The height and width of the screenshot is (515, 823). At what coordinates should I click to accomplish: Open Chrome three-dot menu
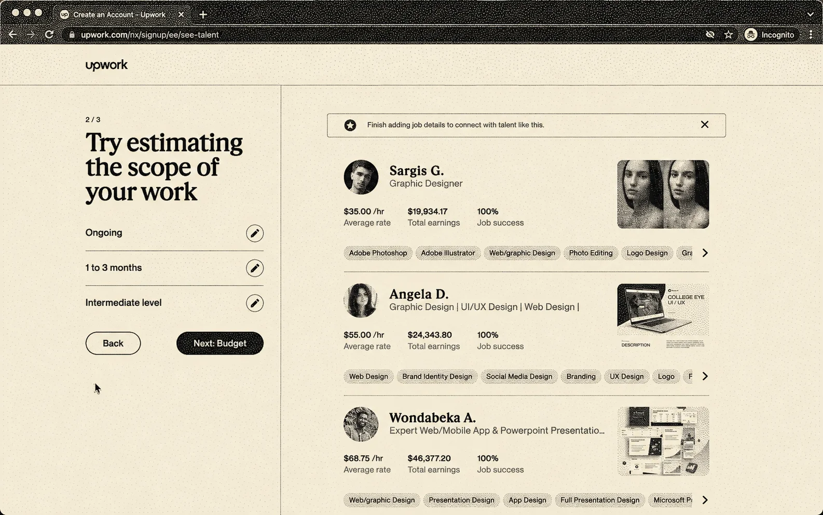[x=811, y=35]
